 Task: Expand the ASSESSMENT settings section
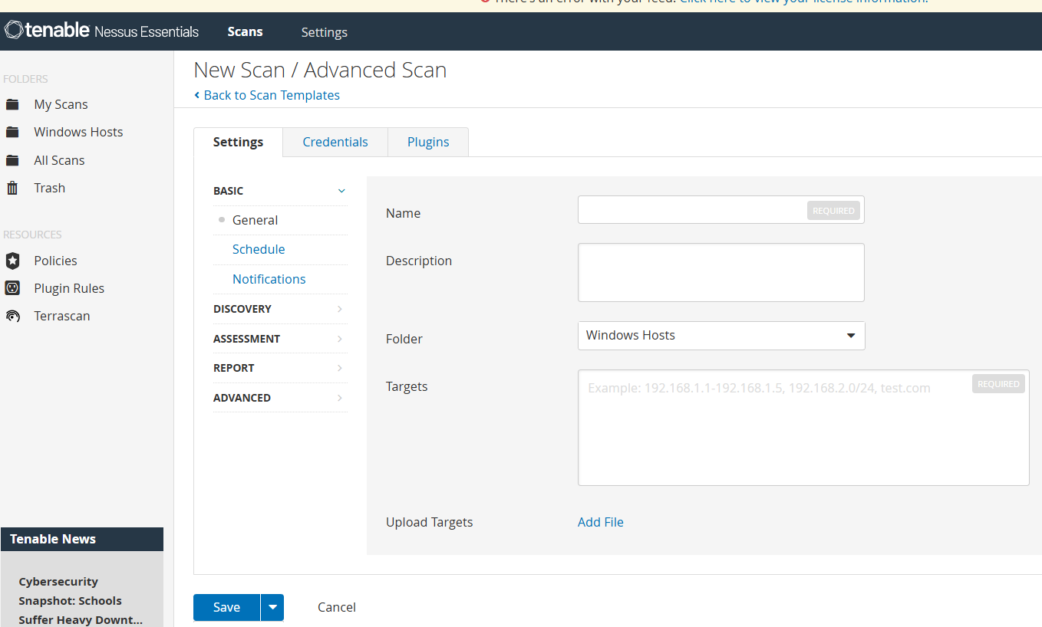[280, 338]
